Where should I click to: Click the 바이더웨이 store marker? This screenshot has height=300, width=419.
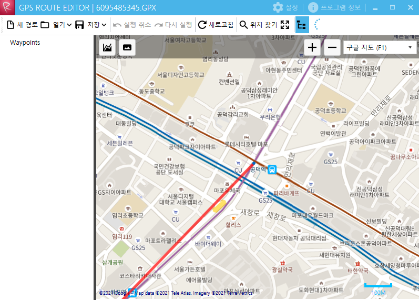click(x=208, y=237)
